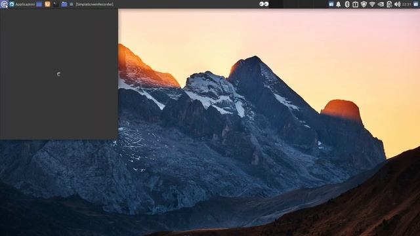Click the package updater tray icon
This screenshot has width=420, height=236.
coord(355,5)
